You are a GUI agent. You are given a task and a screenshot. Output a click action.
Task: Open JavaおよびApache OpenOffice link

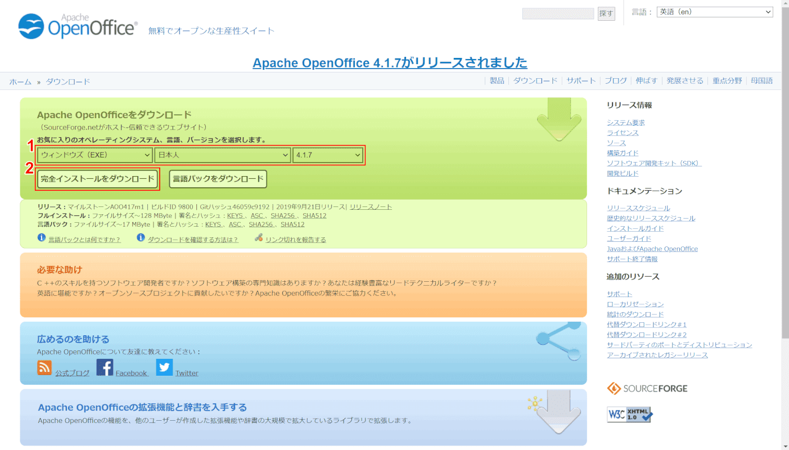tap(652, 249)
